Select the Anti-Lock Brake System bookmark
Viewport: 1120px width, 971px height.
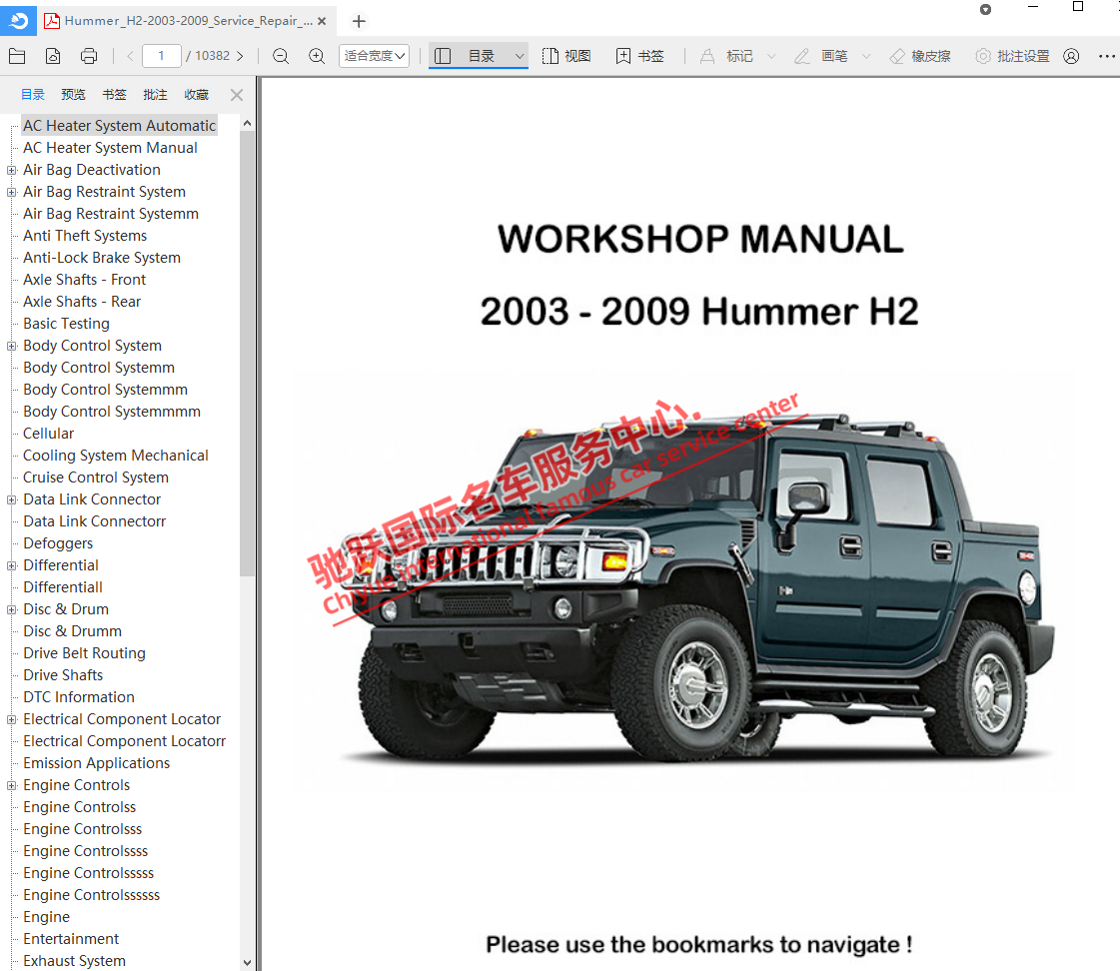click(101, 257)
